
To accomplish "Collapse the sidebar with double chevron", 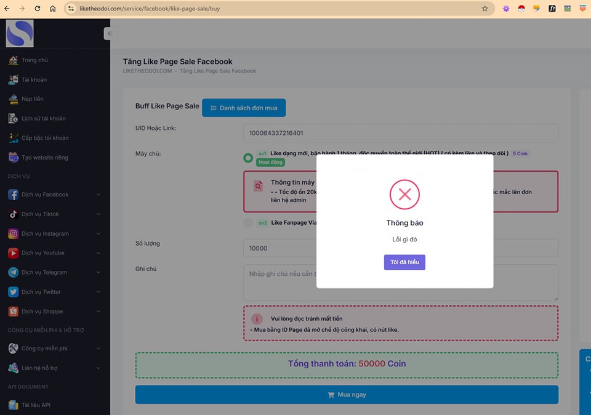I will coord(110,33).
